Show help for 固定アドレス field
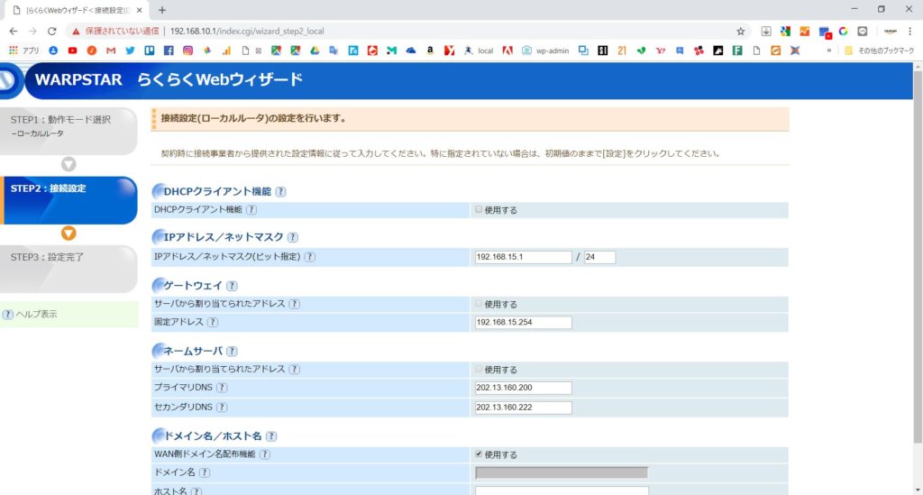This screenshot has height=495, width=923. point(213,322)
